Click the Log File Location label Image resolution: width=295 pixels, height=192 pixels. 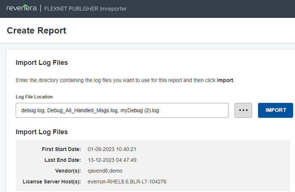click(34, 97)
